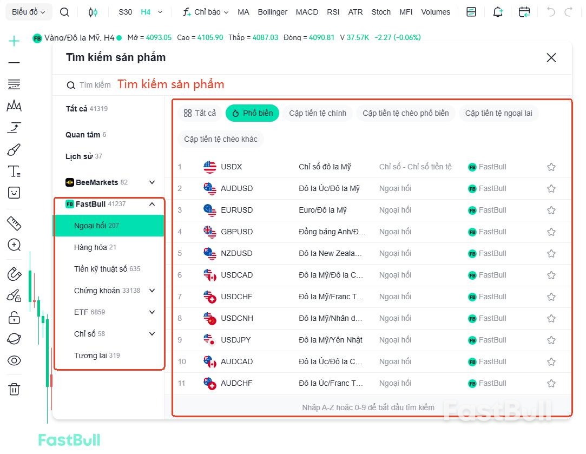Redo the last chart action
Viewport: 586px width, 454px height.
click(569, 12)
